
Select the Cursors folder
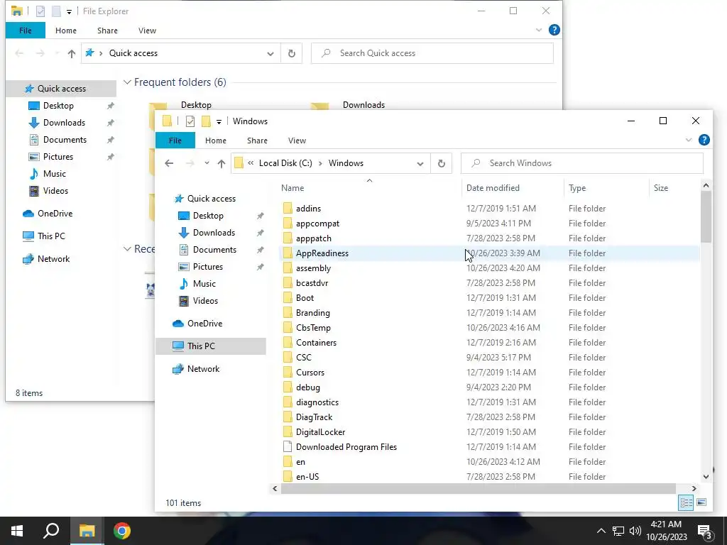310,373
